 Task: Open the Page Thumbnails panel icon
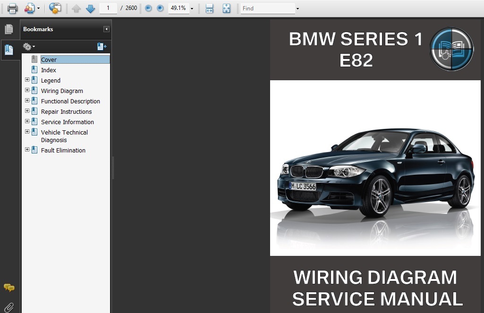point(9,29)
